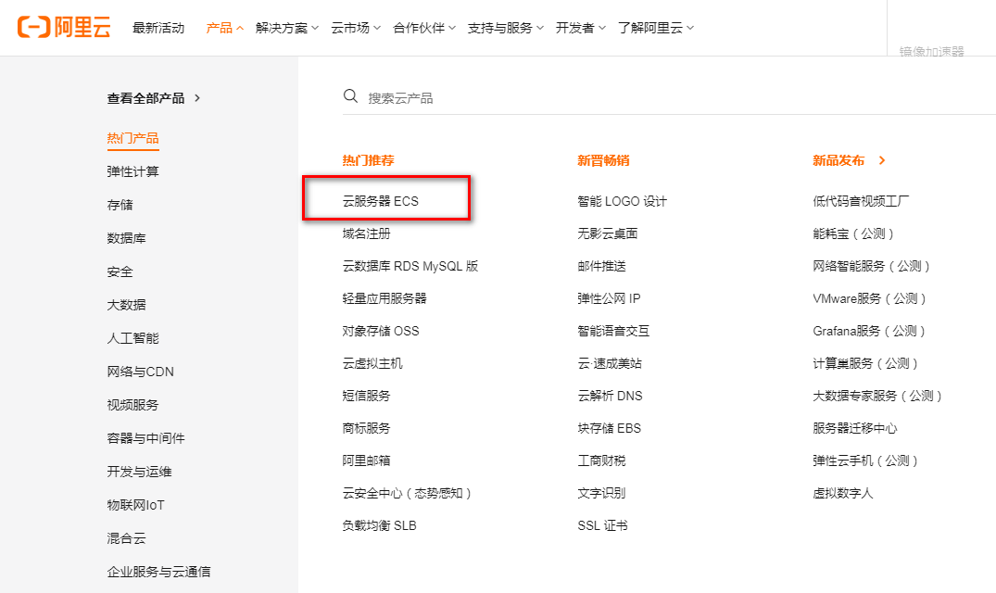Select the 安全 category
Image resolution: width=996 pixels, height=593 pixels.
(x=120, y=271)
